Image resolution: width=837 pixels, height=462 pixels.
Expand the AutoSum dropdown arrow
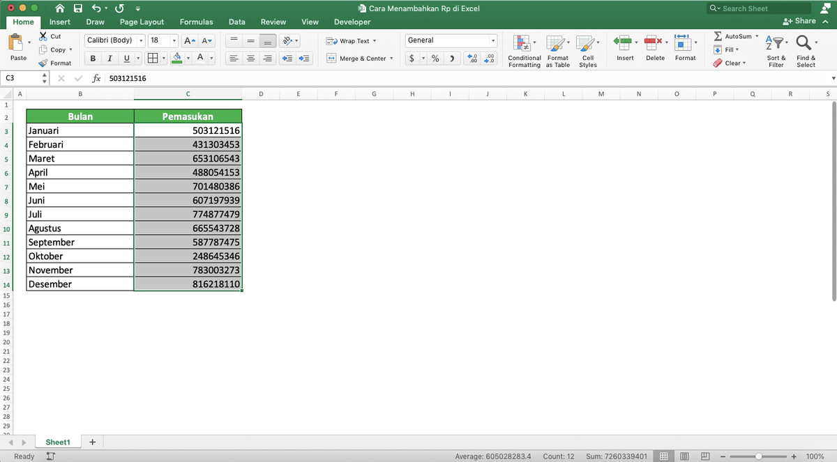click(757, 36)
